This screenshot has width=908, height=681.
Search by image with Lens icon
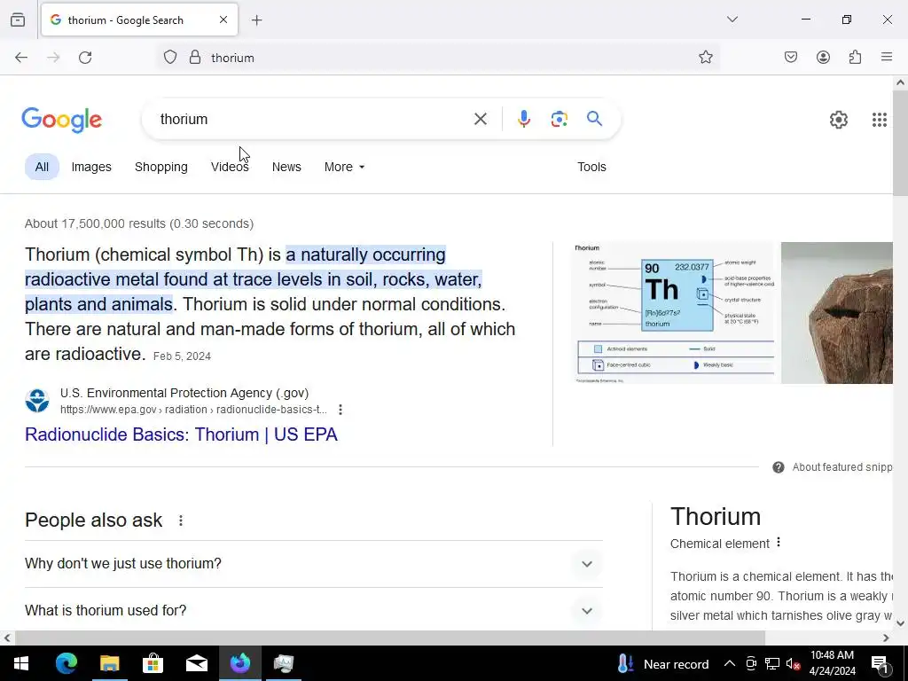click(560, 120)
